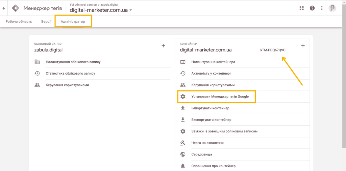The width and height of the screenshot is (346, 171).
Task: Click the Менеджер тегів title text
Action: click(x=43, y=8)
